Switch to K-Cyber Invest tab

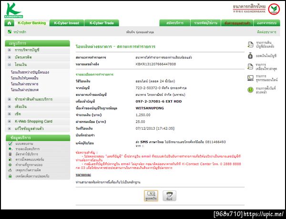67,23
